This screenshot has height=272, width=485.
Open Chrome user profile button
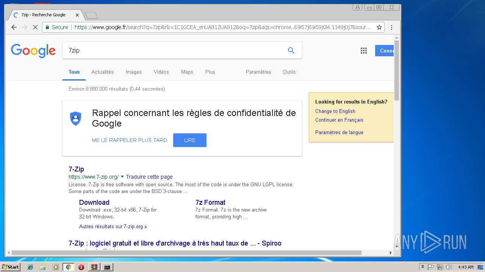click(358, 7)
